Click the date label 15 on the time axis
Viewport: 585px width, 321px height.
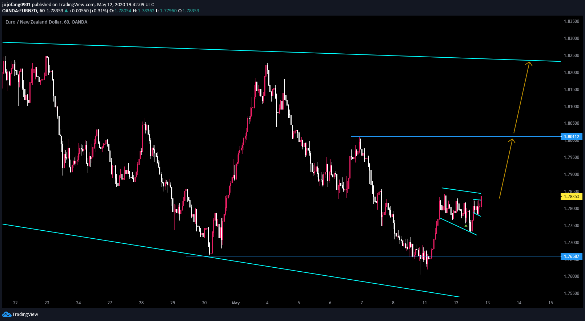coord(550,303)
